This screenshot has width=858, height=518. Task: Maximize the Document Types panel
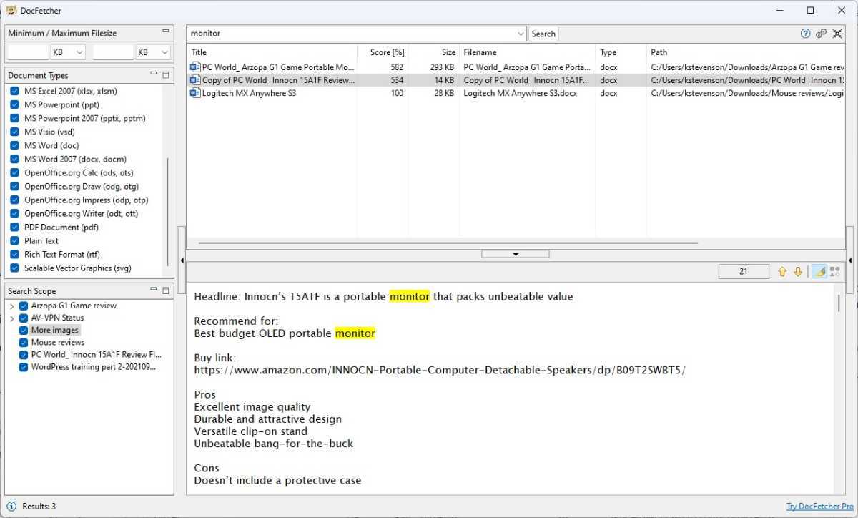(x=166, y=74)
